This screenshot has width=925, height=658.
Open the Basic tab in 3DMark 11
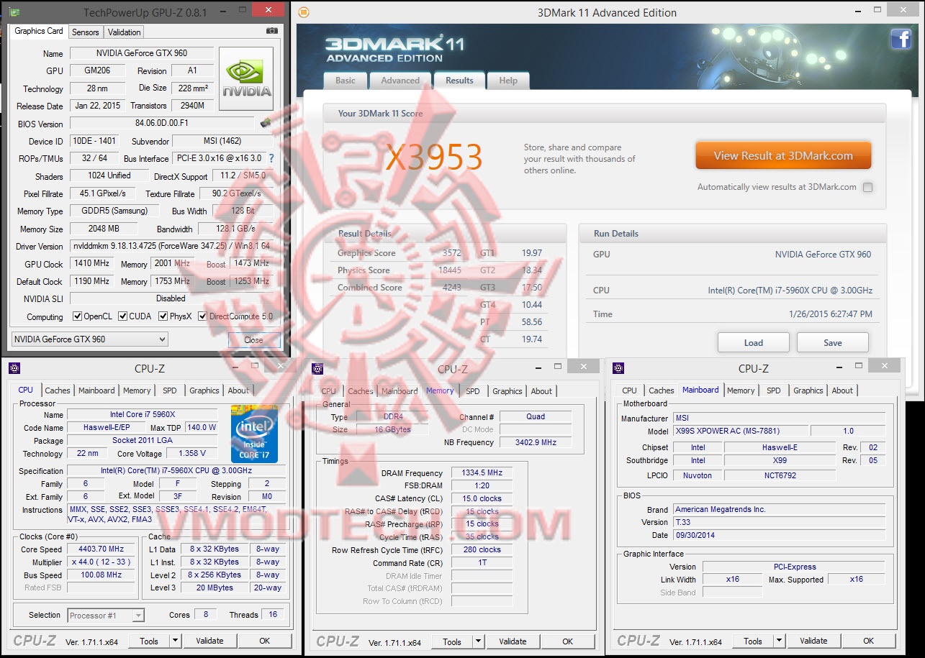pyautogui.click(x=346, y=81)
